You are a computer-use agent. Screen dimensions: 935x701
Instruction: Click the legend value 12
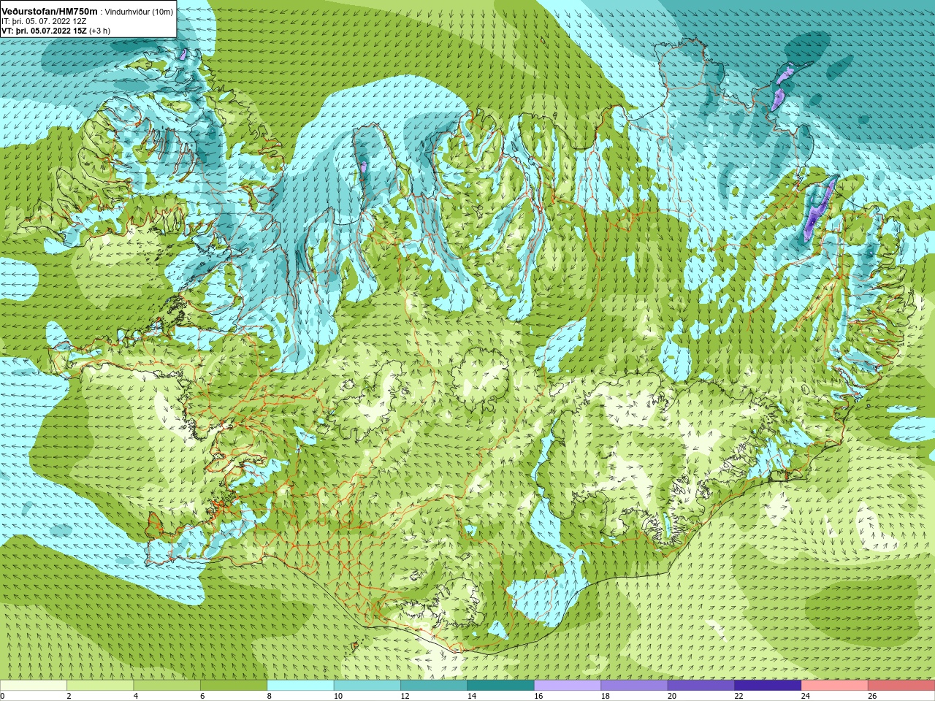coord(405,696)
